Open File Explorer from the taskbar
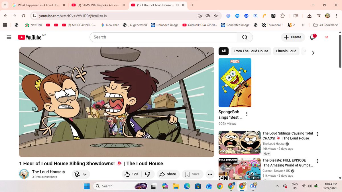 tap(176, 186)
